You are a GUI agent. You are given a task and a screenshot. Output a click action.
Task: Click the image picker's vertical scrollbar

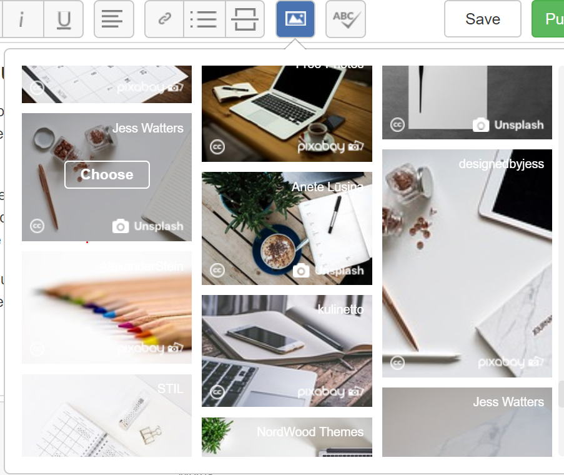pyautogui.click(x=561, y=394)
